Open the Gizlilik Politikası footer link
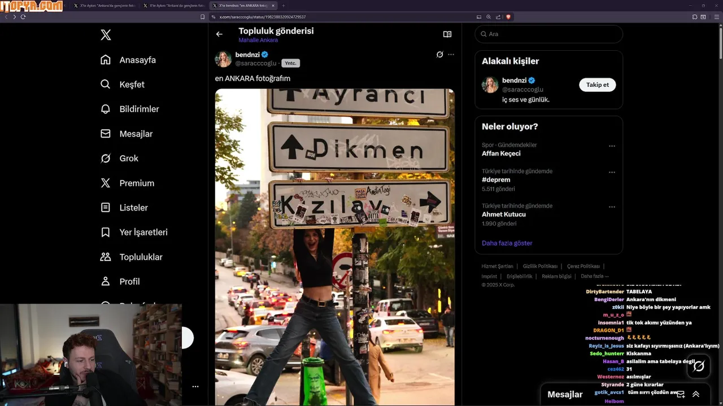The image size is (723, 406). tap(540, 266)
